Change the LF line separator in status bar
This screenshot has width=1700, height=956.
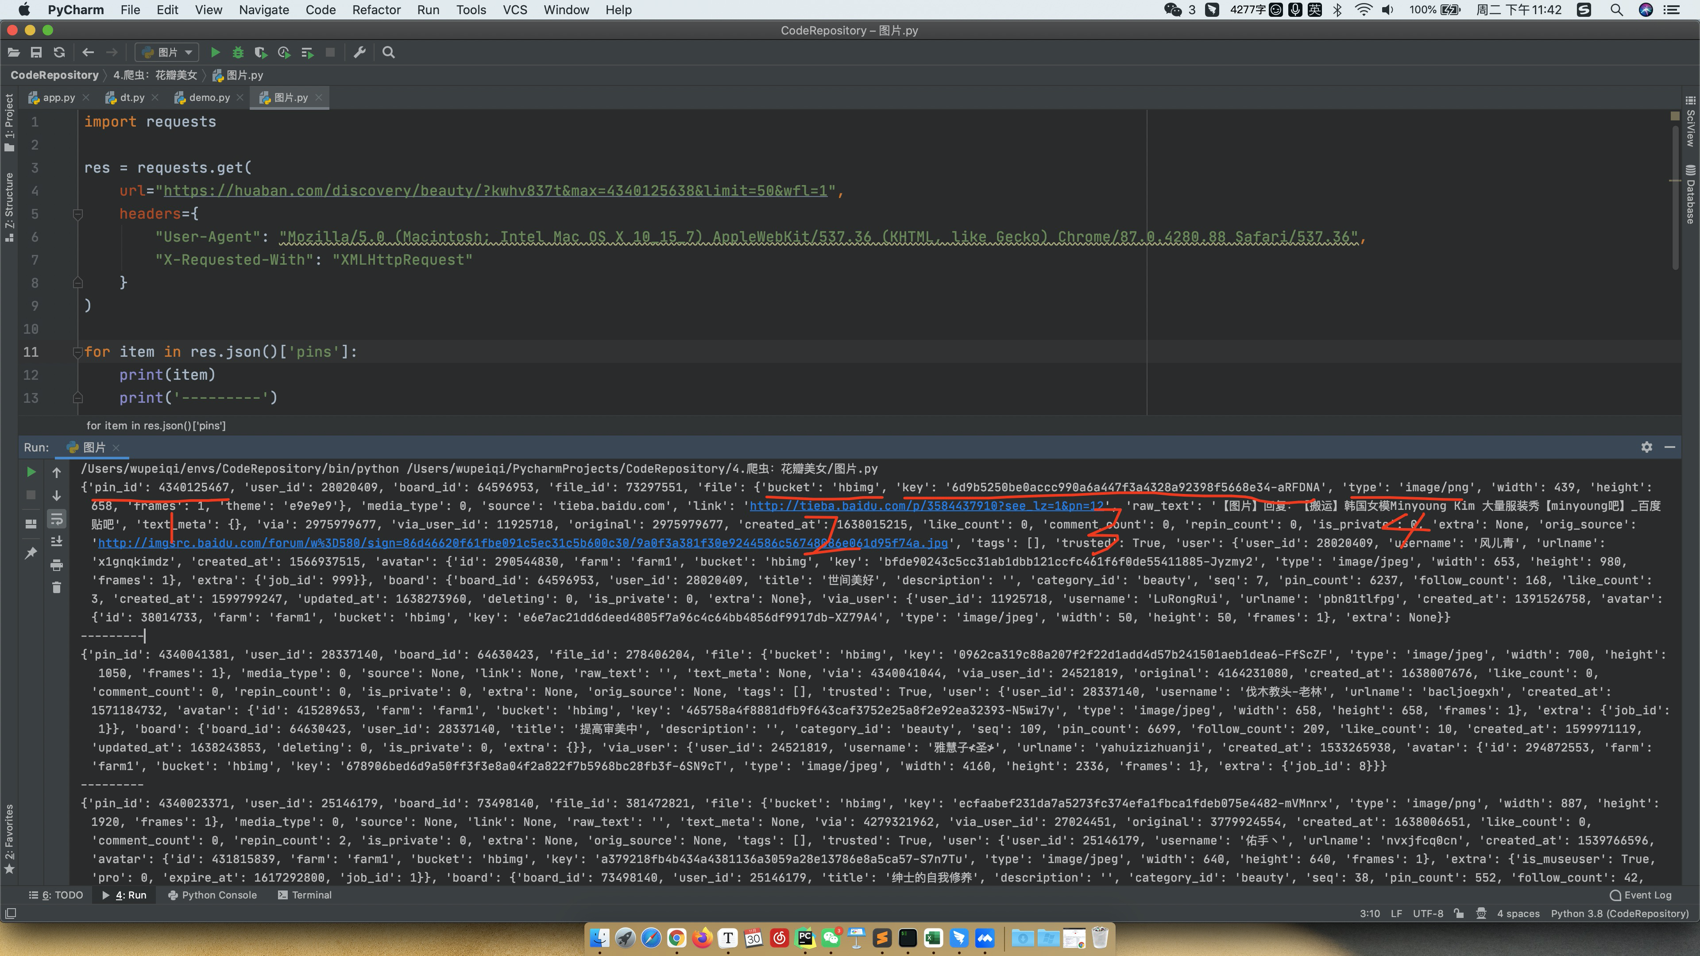(1396, 913)
